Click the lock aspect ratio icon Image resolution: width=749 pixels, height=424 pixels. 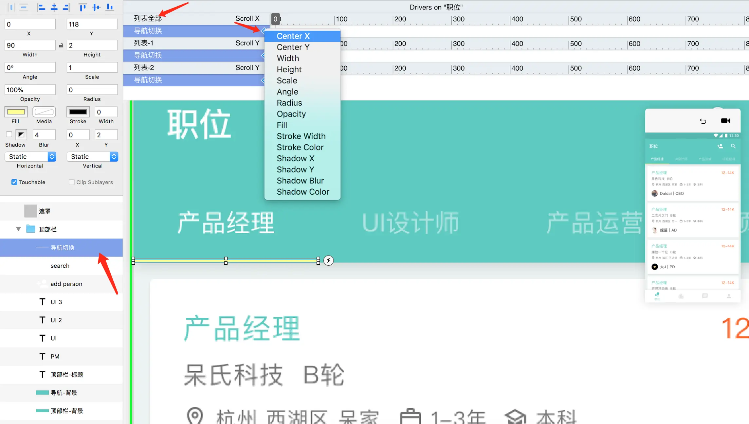pyautogui.click(x=61, y=45)
